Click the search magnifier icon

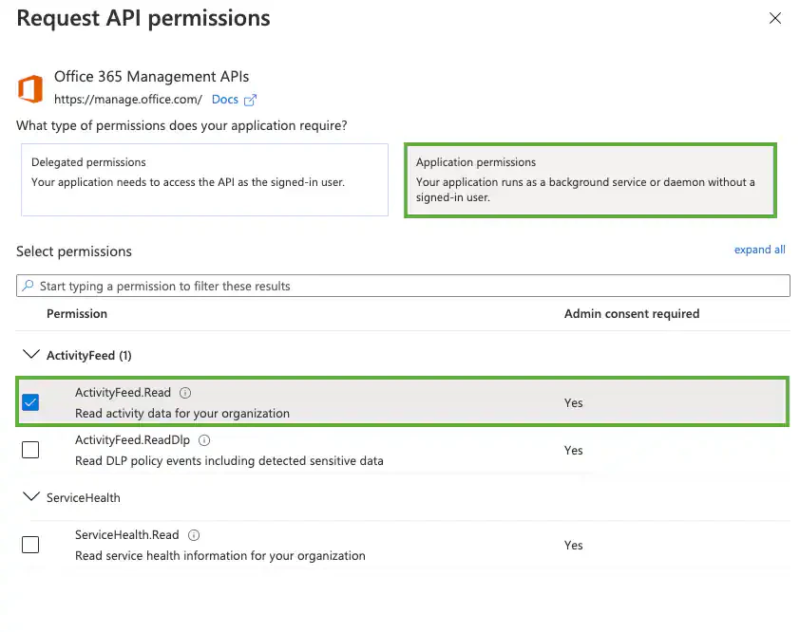click(29, 286)
